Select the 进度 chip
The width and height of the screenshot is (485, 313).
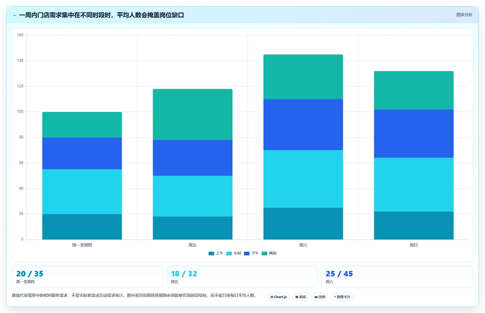tap(320, 297)
